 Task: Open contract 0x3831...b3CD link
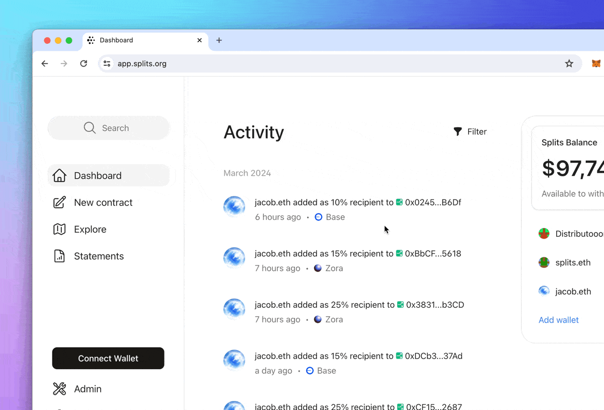(x=435, y=305)
